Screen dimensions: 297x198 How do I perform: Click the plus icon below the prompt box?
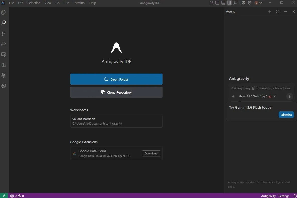[233, 96]
